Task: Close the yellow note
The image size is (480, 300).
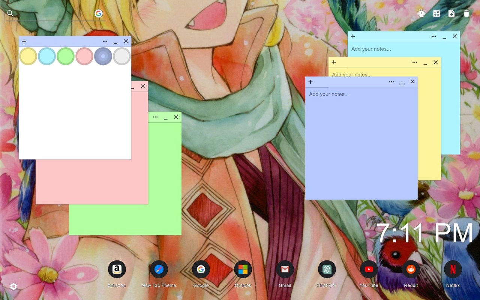Action: pos(436,62)
